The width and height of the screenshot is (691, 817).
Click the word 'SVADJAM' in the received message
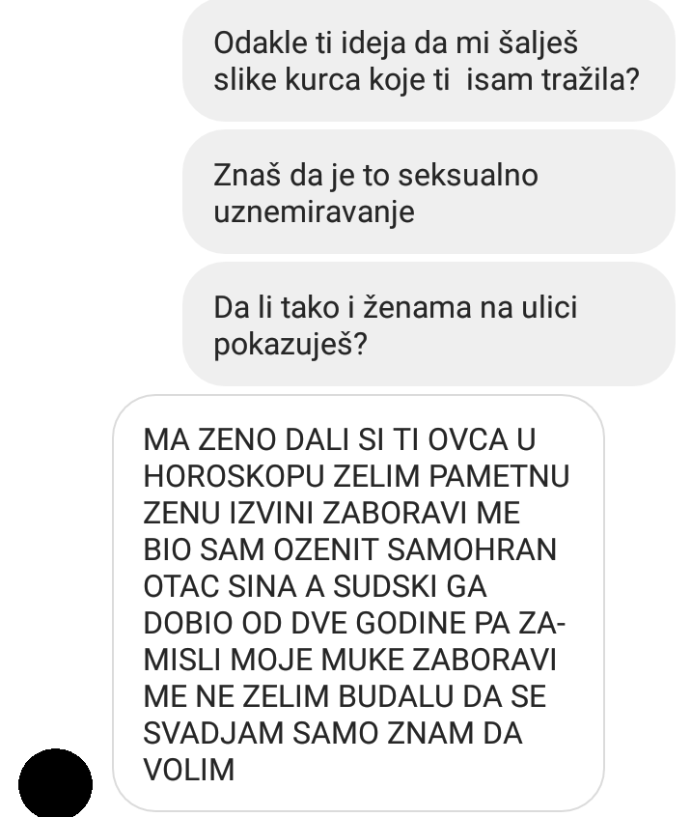(213, 733)
